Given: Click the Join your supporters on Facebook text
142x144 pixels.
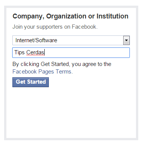Looking at the screenshot, I should (x=55, y=27).
